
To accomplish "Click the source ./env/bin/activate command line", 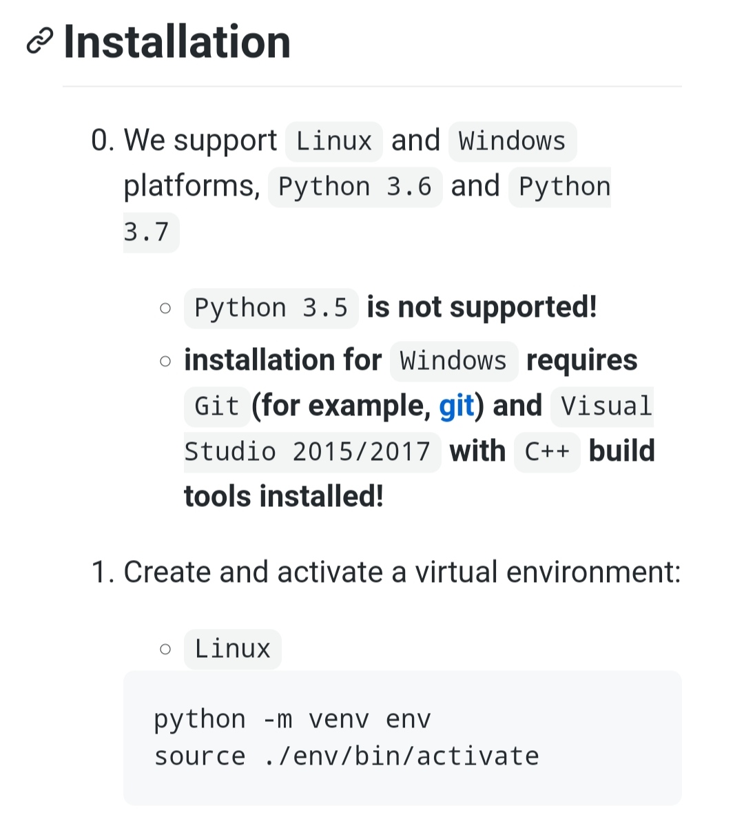I will (x=346, y=755).
